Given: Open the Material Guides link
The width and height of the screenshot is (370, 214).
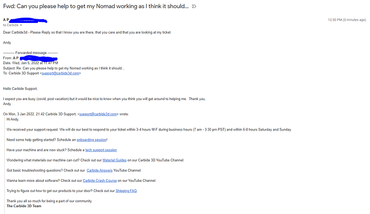Looking at the screenshot, I should [114, 160].
